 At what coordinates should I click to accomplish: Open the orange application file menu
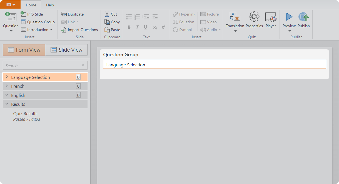coord(11,5)
